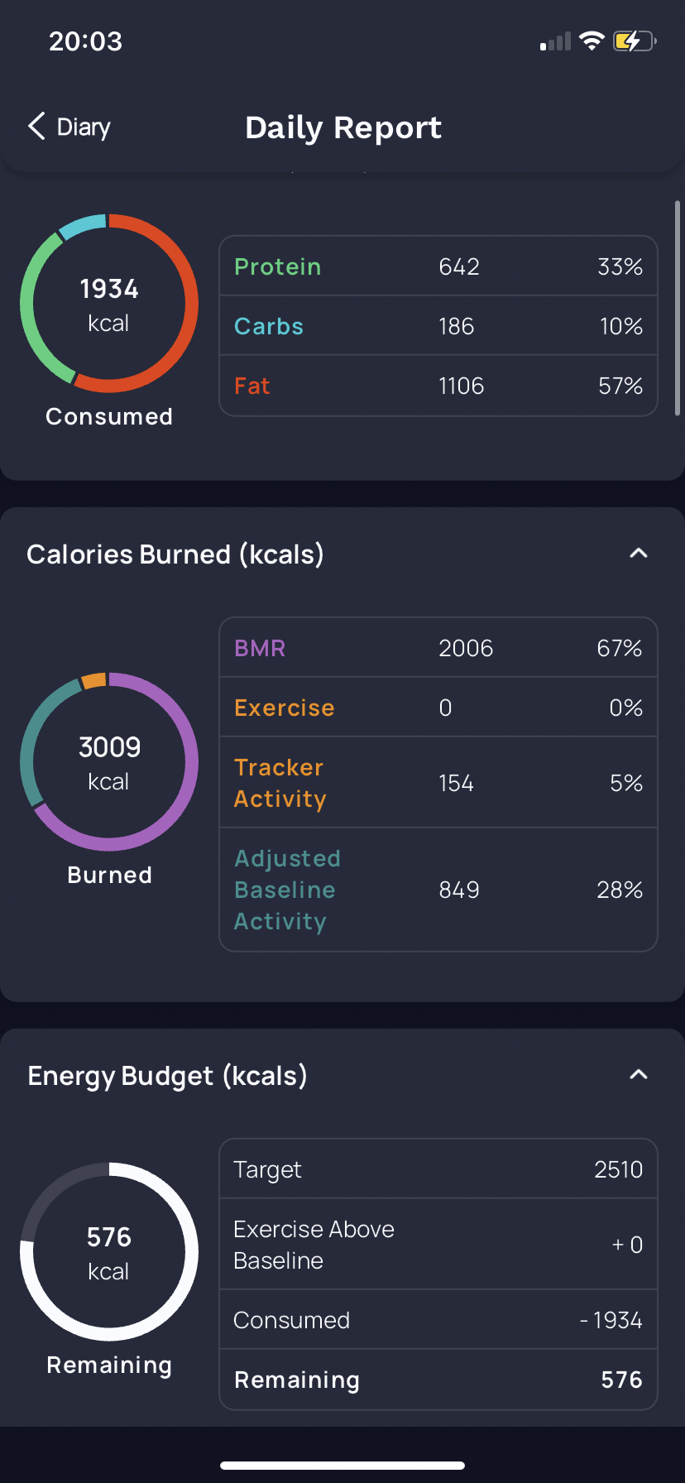Tap the Consumed -1934 budget row
685x1483 pixels.
click(x=438, y=1320)
